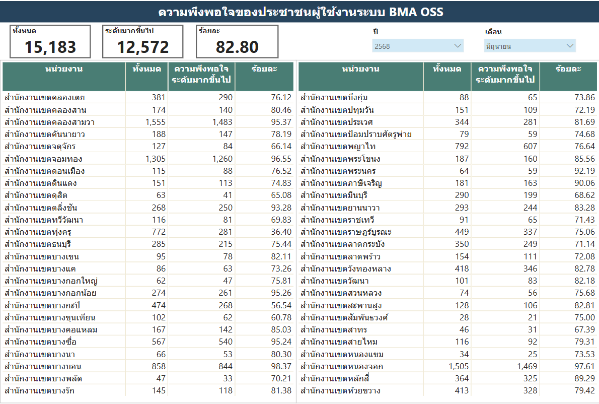Select row สำนักงานเขตคันนายาว
The height and width of the screenshot is (404, 599).
coord(148,134)
